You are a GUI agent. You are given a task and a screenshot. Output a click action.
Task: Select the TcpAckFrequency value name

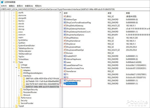pos(73,80)
